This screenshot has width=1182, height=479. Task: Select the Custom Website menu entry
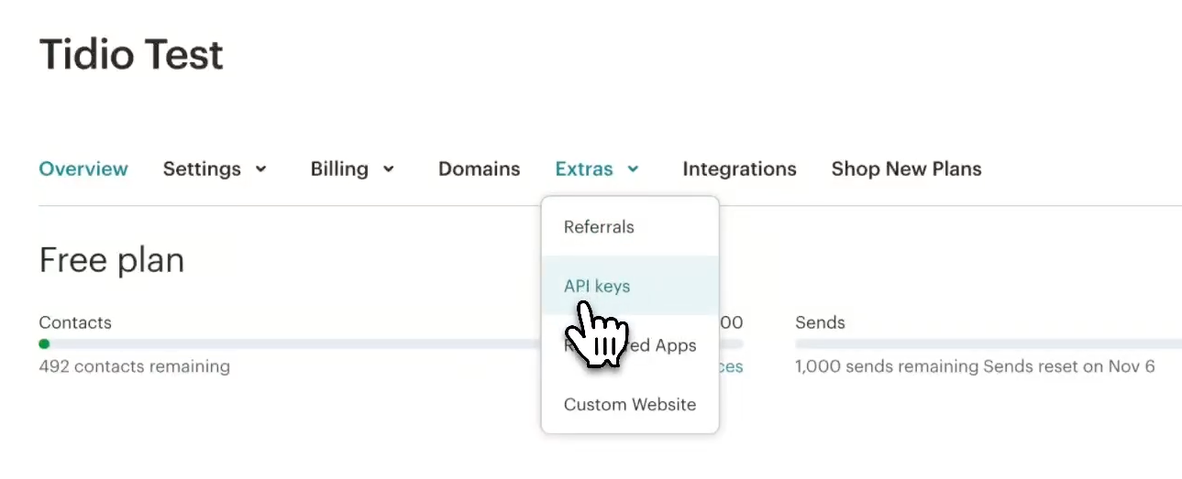coord(630,405)
